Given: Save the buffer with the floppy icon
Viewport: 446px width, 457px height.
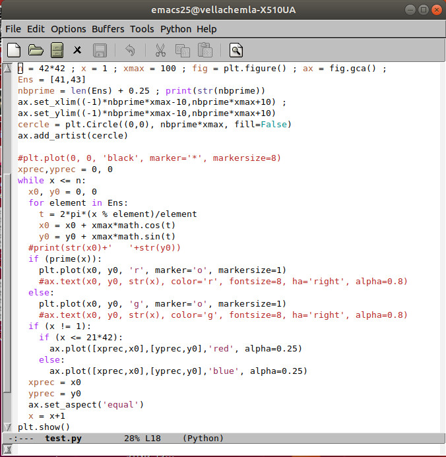Looking at the screenshot, I should [x=100, y=49].
